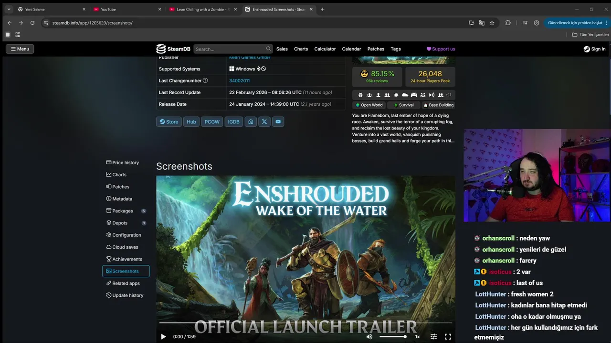Click the cloud saves category icon
611x343 pixels.
[x=405, y=95]
